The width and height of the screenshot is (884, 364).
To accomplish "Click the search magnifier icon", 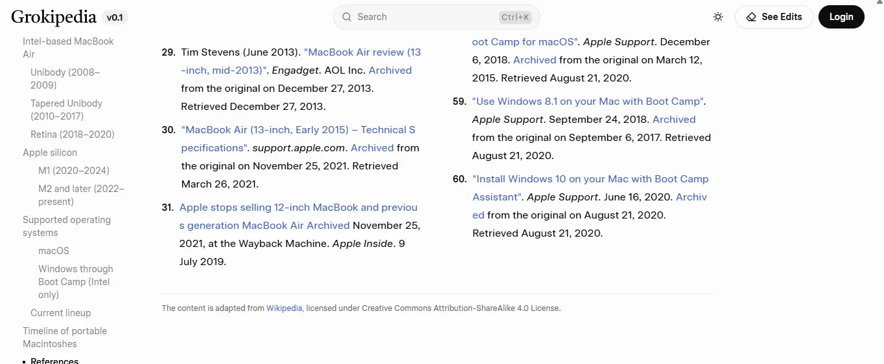I will [x=347, y=17].
